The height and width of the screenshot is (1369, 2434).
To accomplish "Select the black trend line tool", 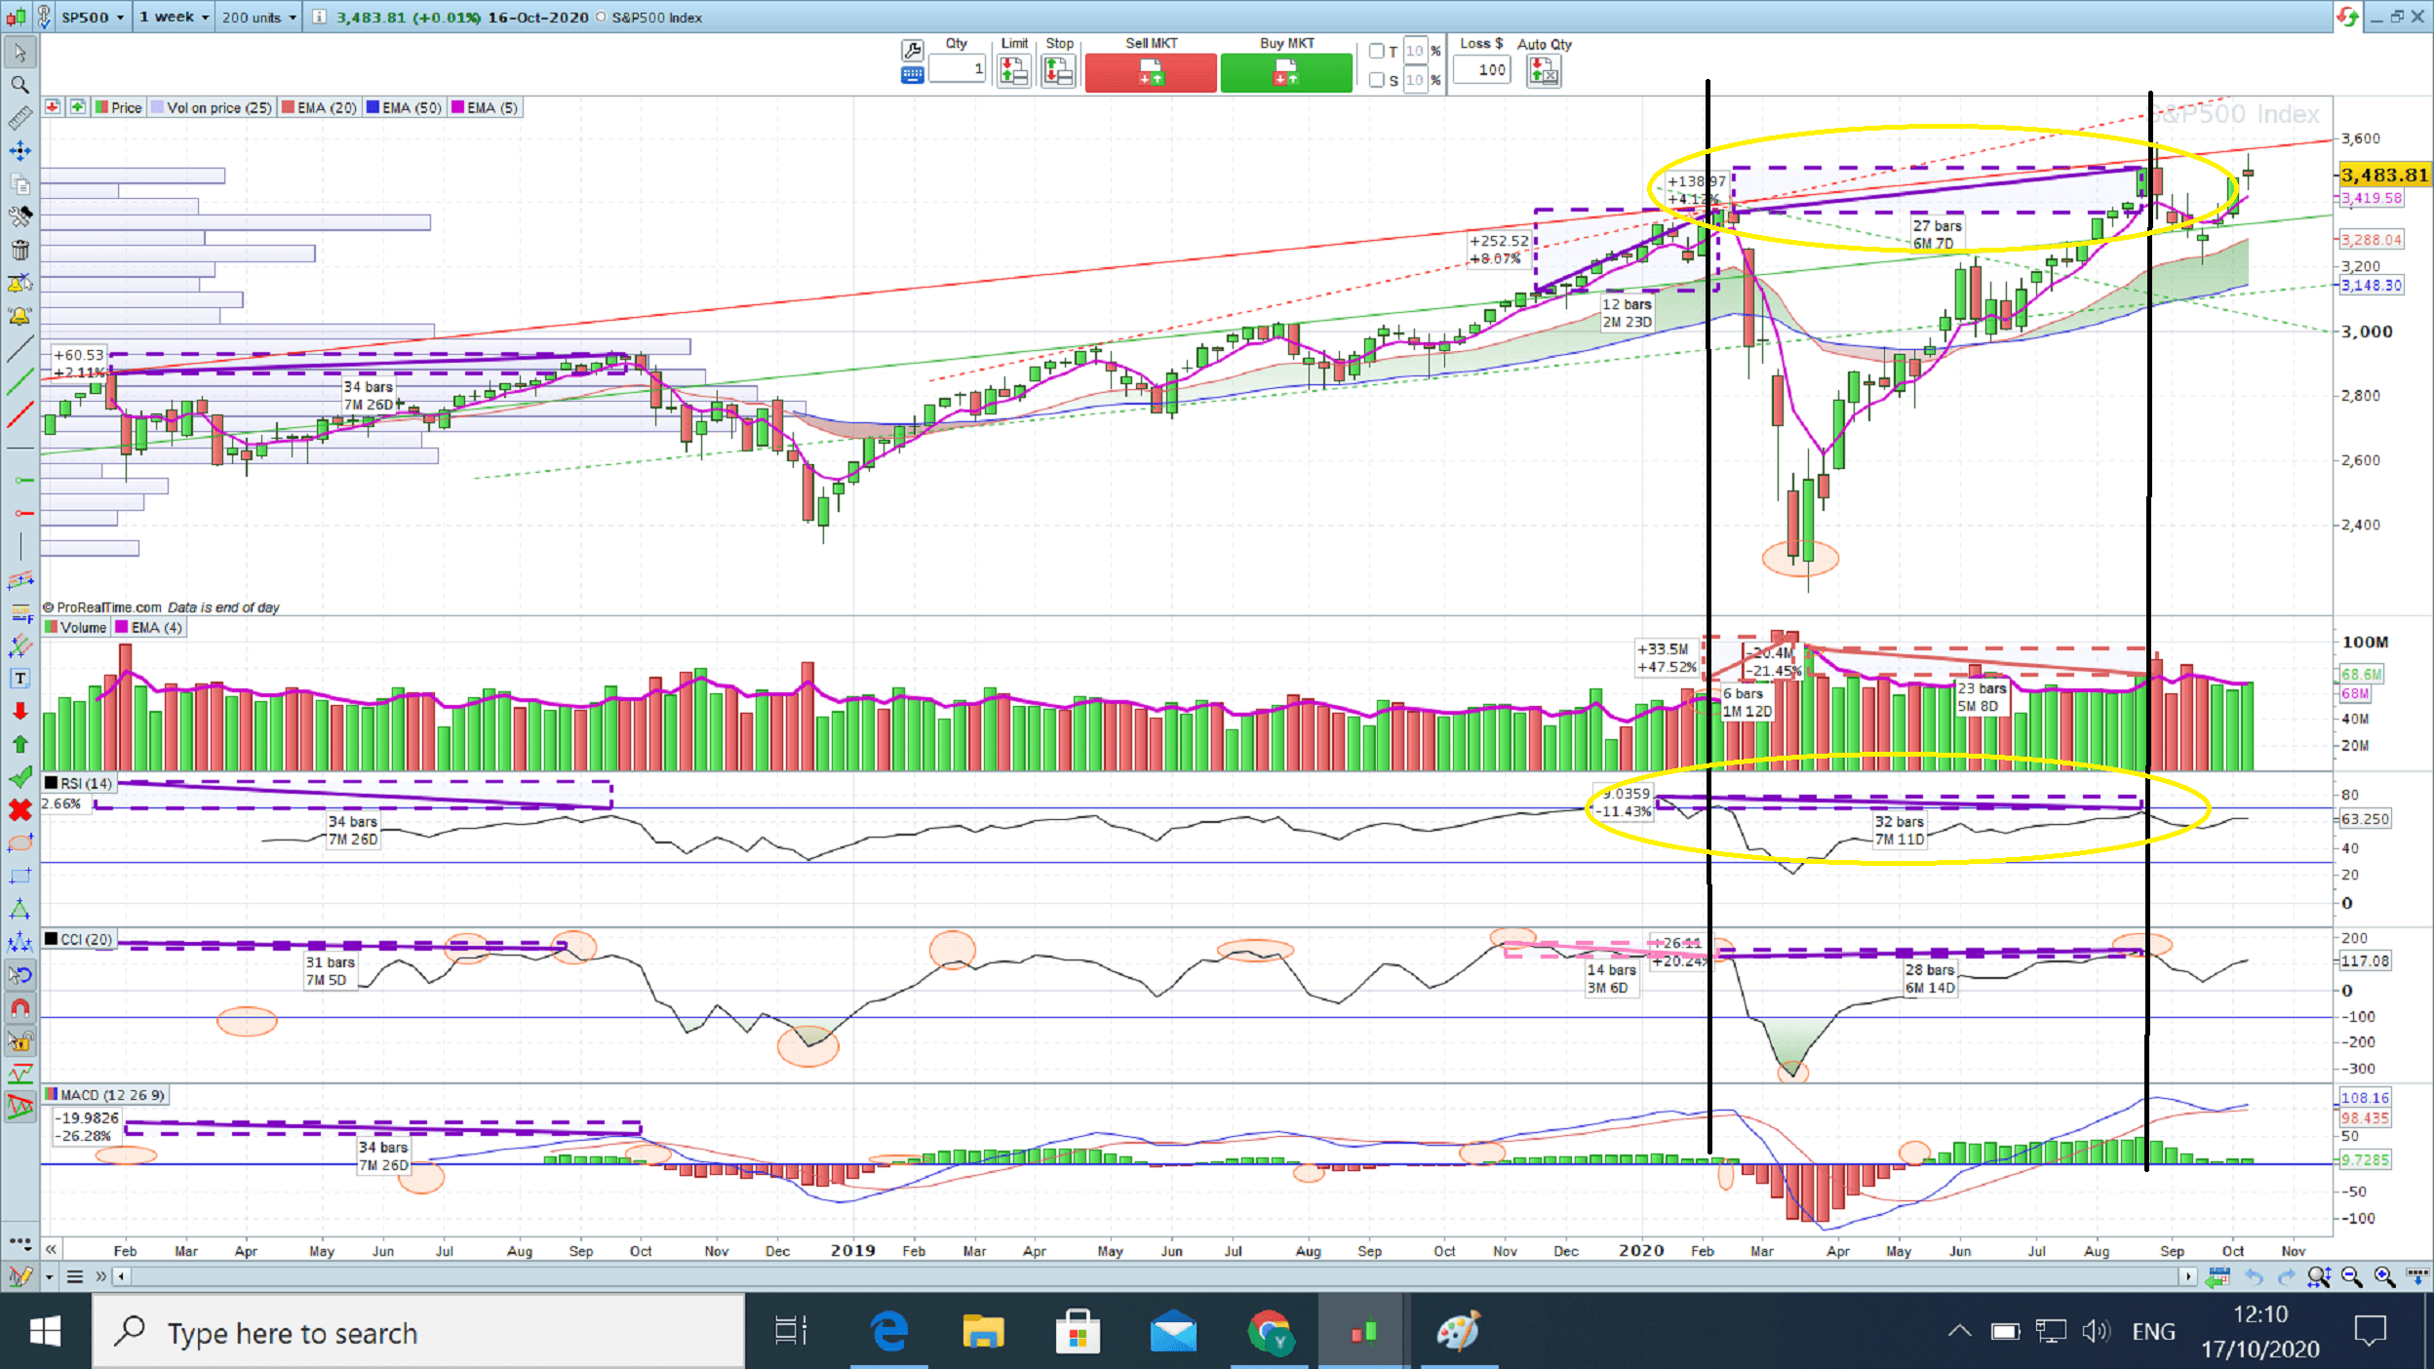I will [20, 349].
